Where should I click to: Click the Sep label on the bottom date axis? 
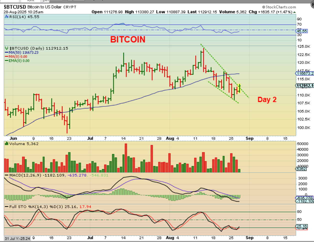point(249,238)
